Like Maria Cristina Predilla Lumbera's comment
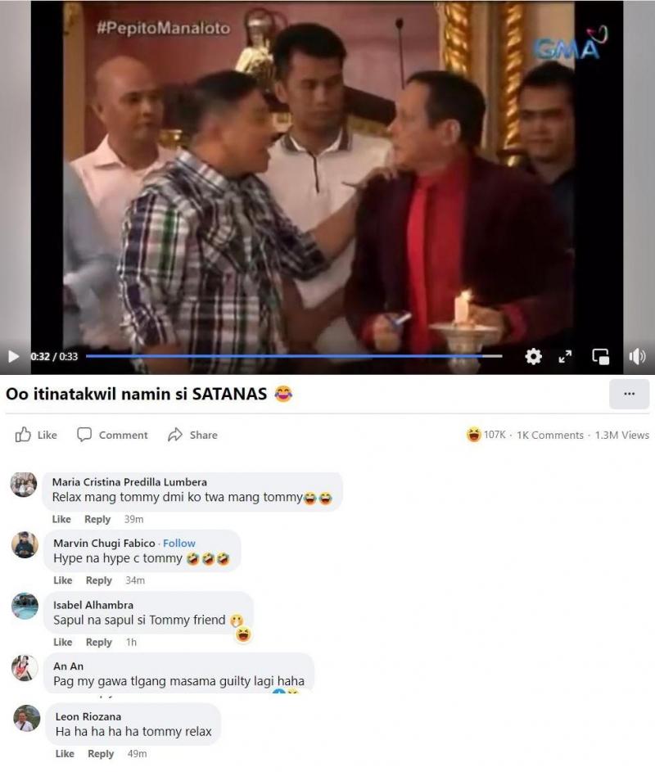 (61, 519)
